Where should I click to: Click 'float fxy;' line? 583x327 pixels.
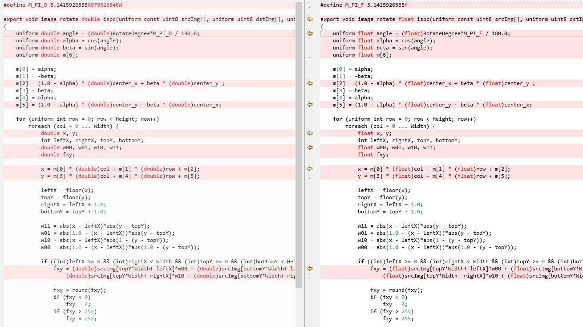pyautogui.click(x=373, y=155)
